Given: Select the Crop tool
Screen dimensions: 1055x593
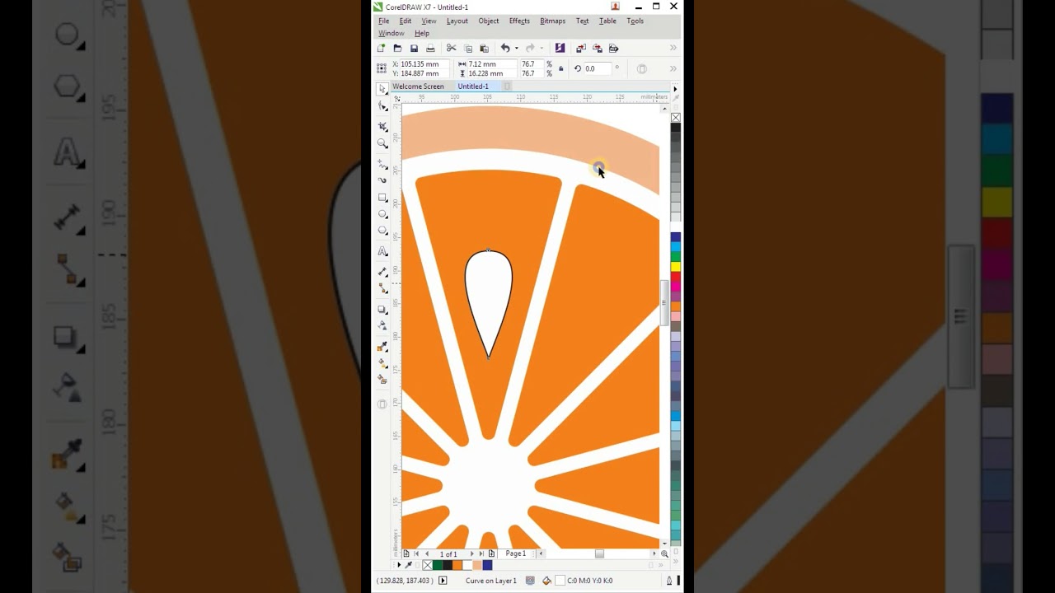Looking at the screenshot, I should pyautogui.click(x=382, y=126).
